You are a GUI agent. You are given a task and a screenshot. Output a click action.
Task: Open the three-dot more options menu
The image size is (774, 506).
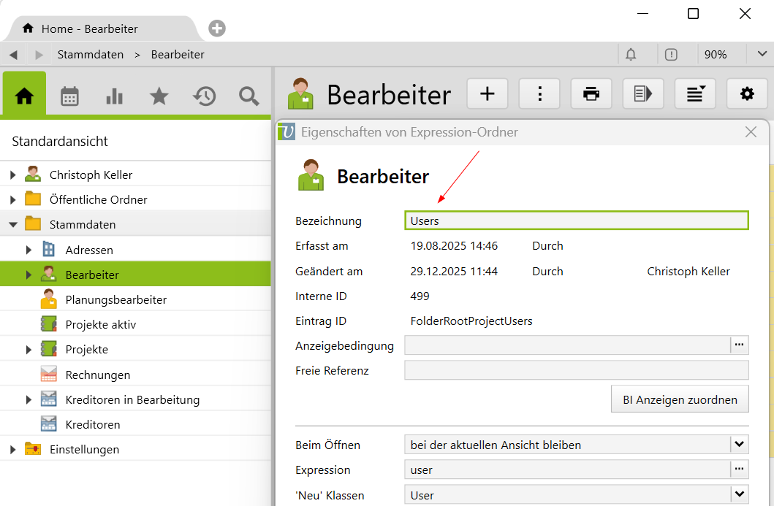(x=539, y=93)
